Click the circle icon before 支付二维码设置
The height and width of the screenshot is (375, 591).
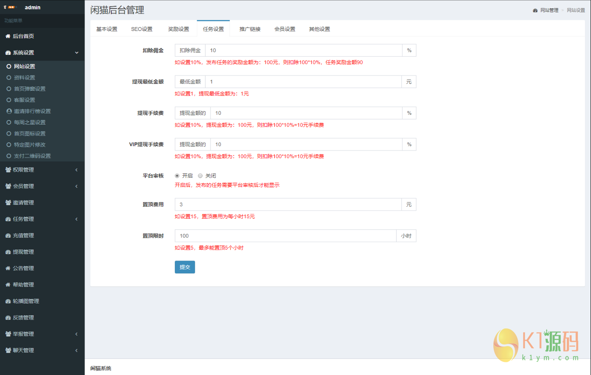(9, 156)
